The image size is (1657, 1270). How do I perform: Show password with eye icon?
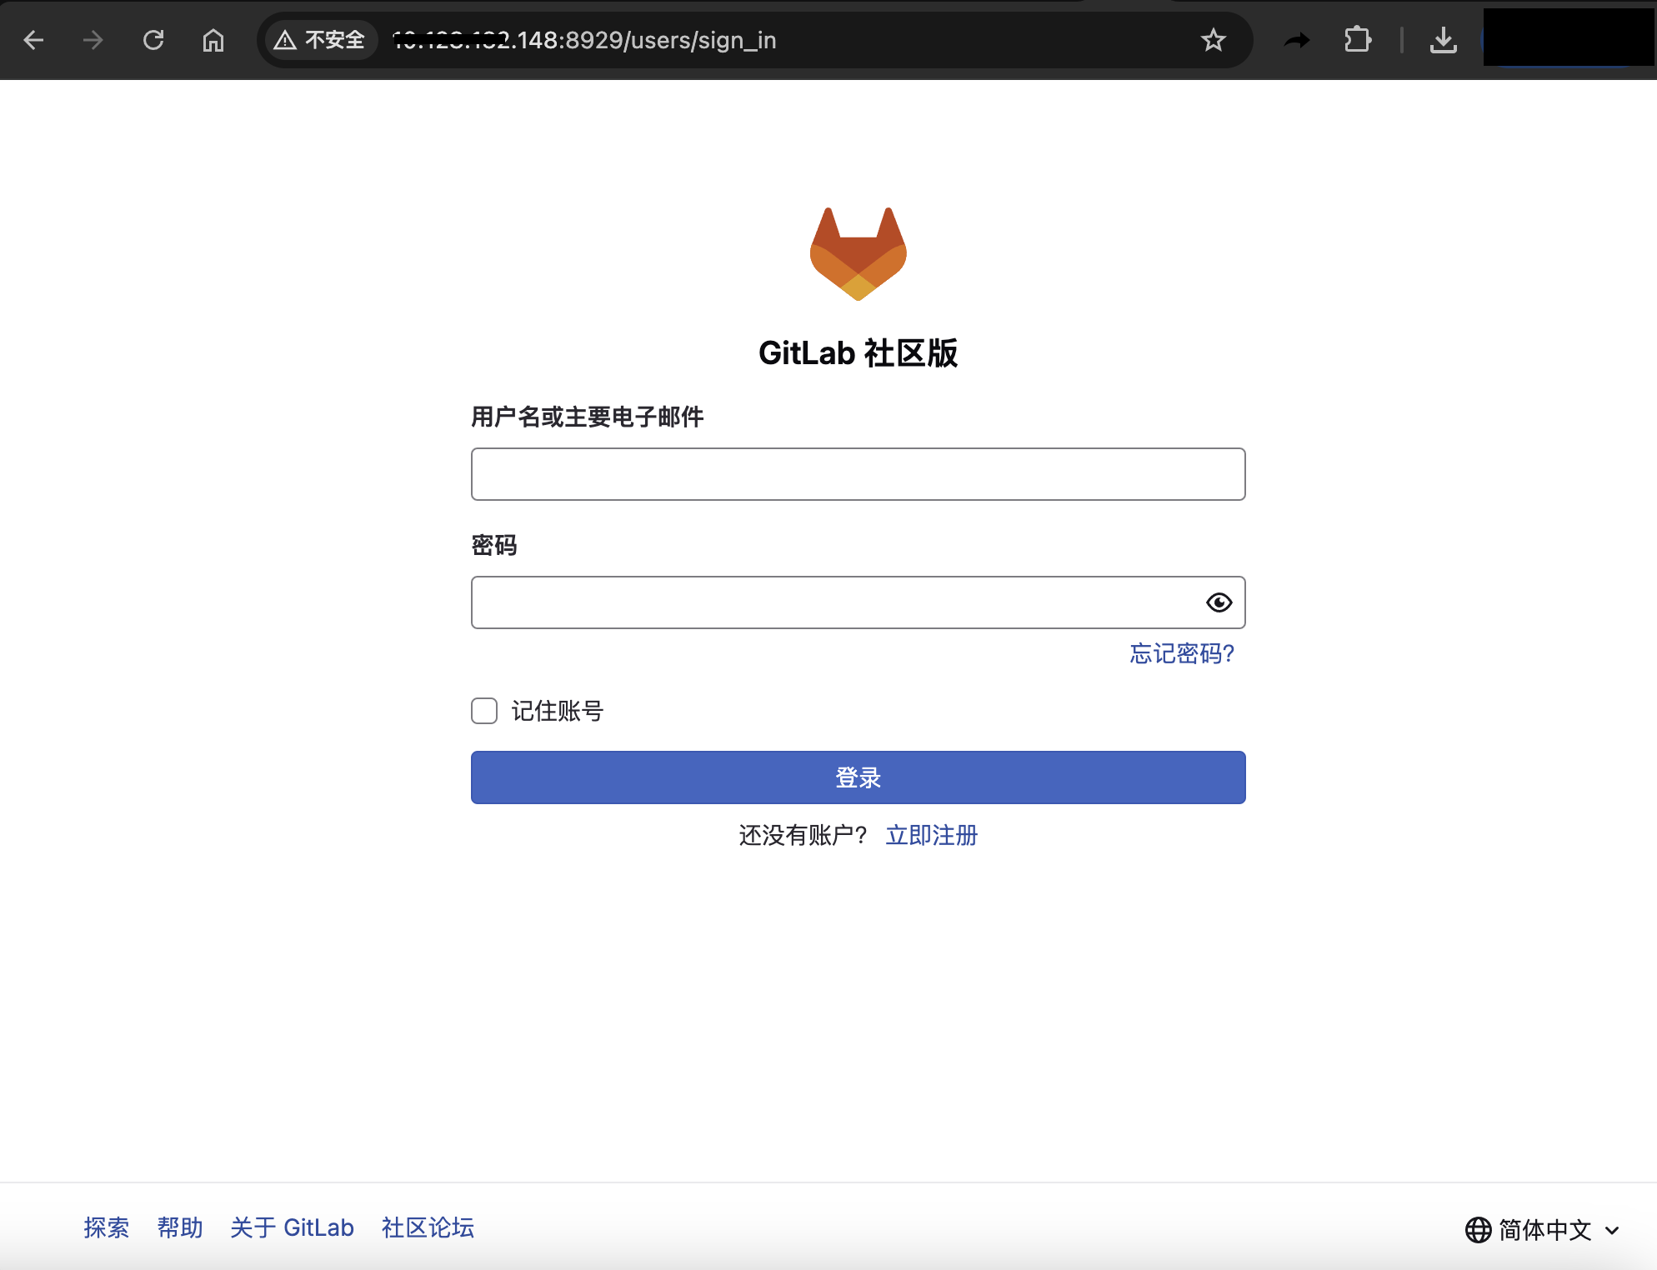point(1219,602)
